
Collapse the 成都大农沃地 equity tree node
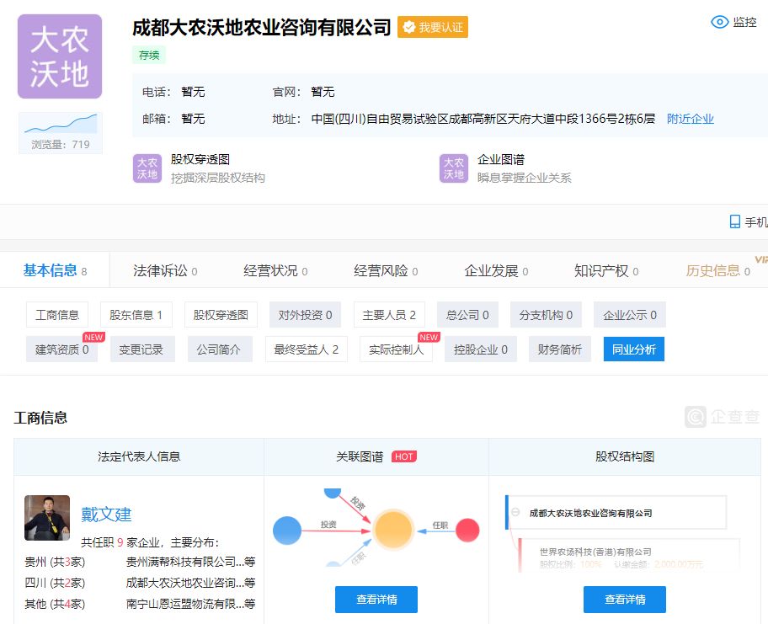coord(515,512)
